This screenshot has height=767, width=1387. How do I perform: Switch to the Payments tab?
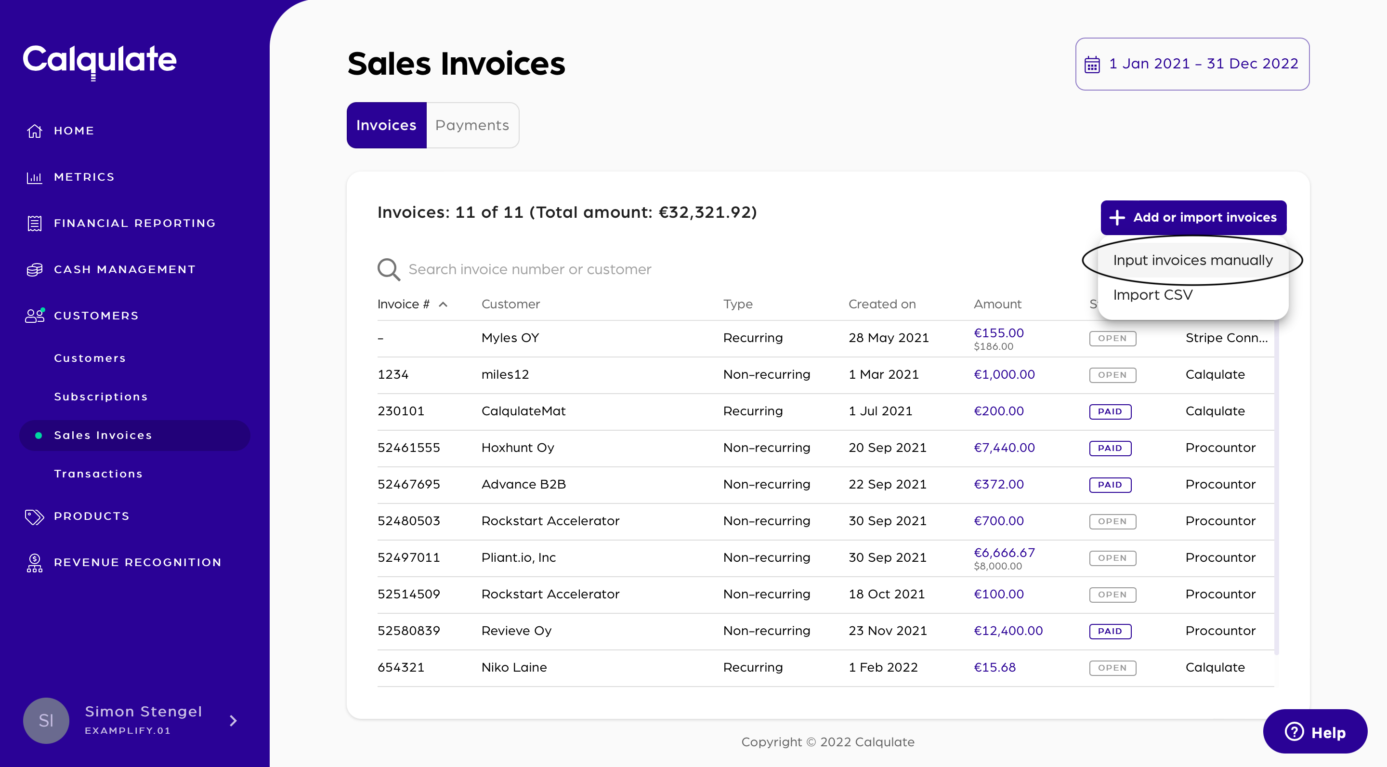point(472,125)
